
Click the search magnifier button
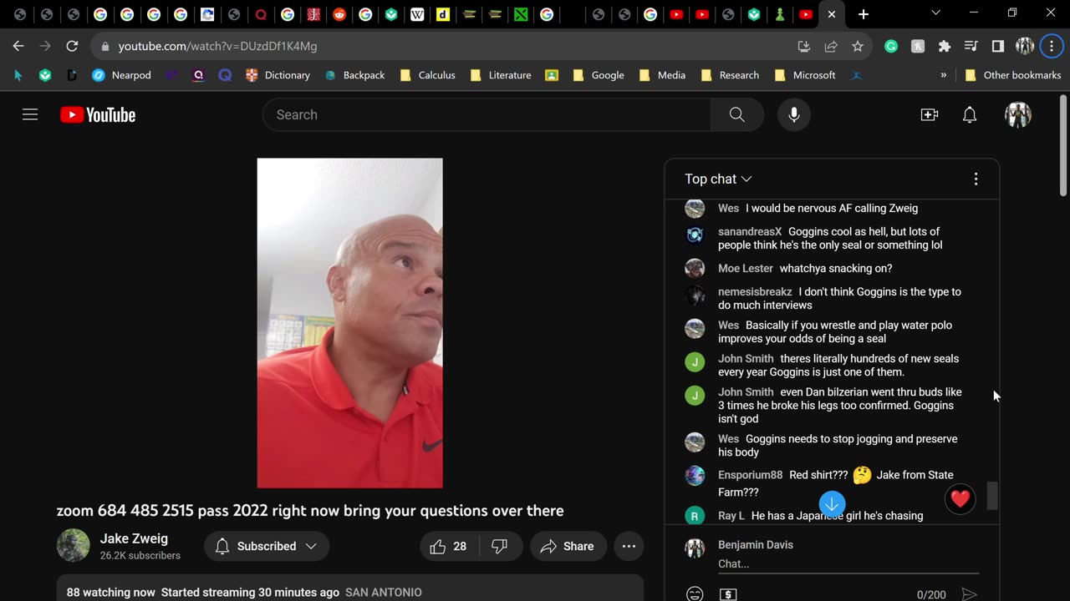[x=736, y=114]
